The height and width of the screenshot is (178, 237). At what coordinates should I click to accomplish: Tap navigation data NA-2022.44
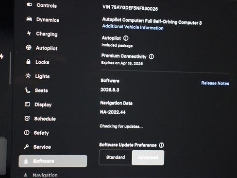[113, 112]
